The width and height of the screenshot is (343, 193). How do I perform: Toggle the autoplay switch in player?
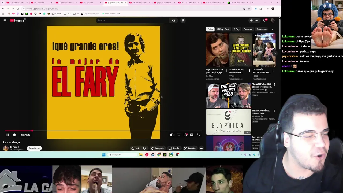coord(172,135)
